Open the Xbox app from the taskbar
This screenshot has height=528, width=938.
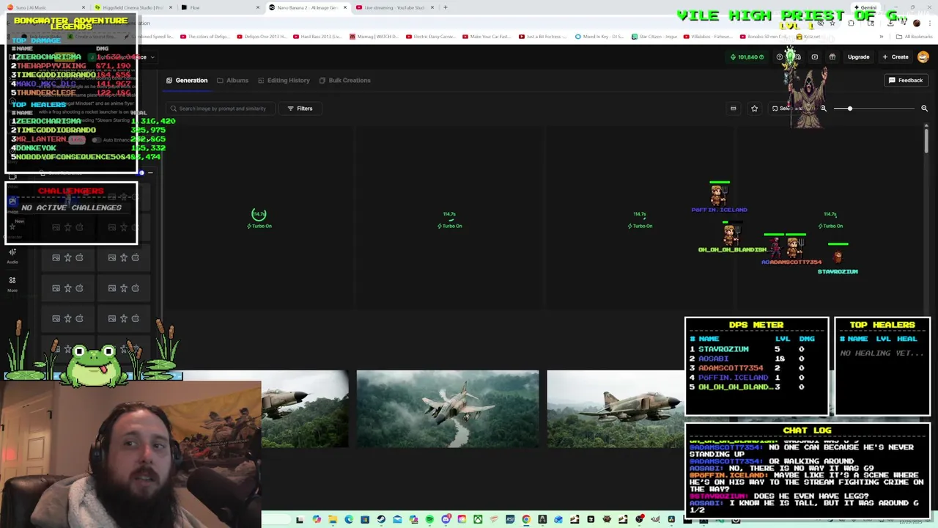pyautogui.click(x=478, y=520)
